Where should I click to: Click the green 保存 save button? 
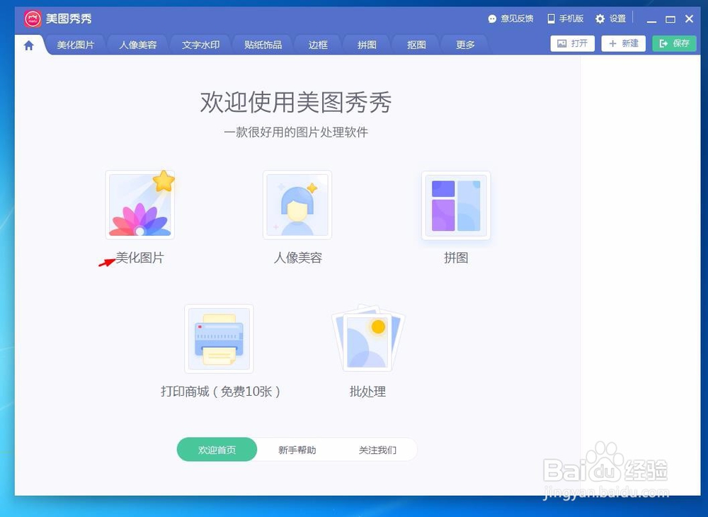point(675,43)
